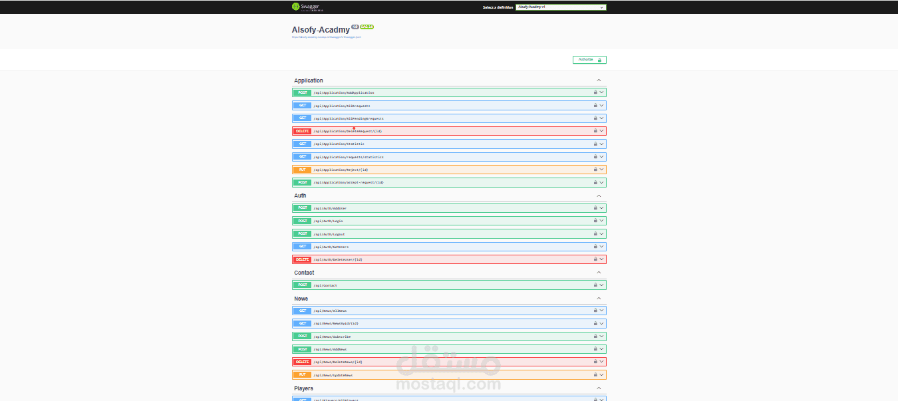
Task: Collapse the News section
Action: click(x=599, y=299)
